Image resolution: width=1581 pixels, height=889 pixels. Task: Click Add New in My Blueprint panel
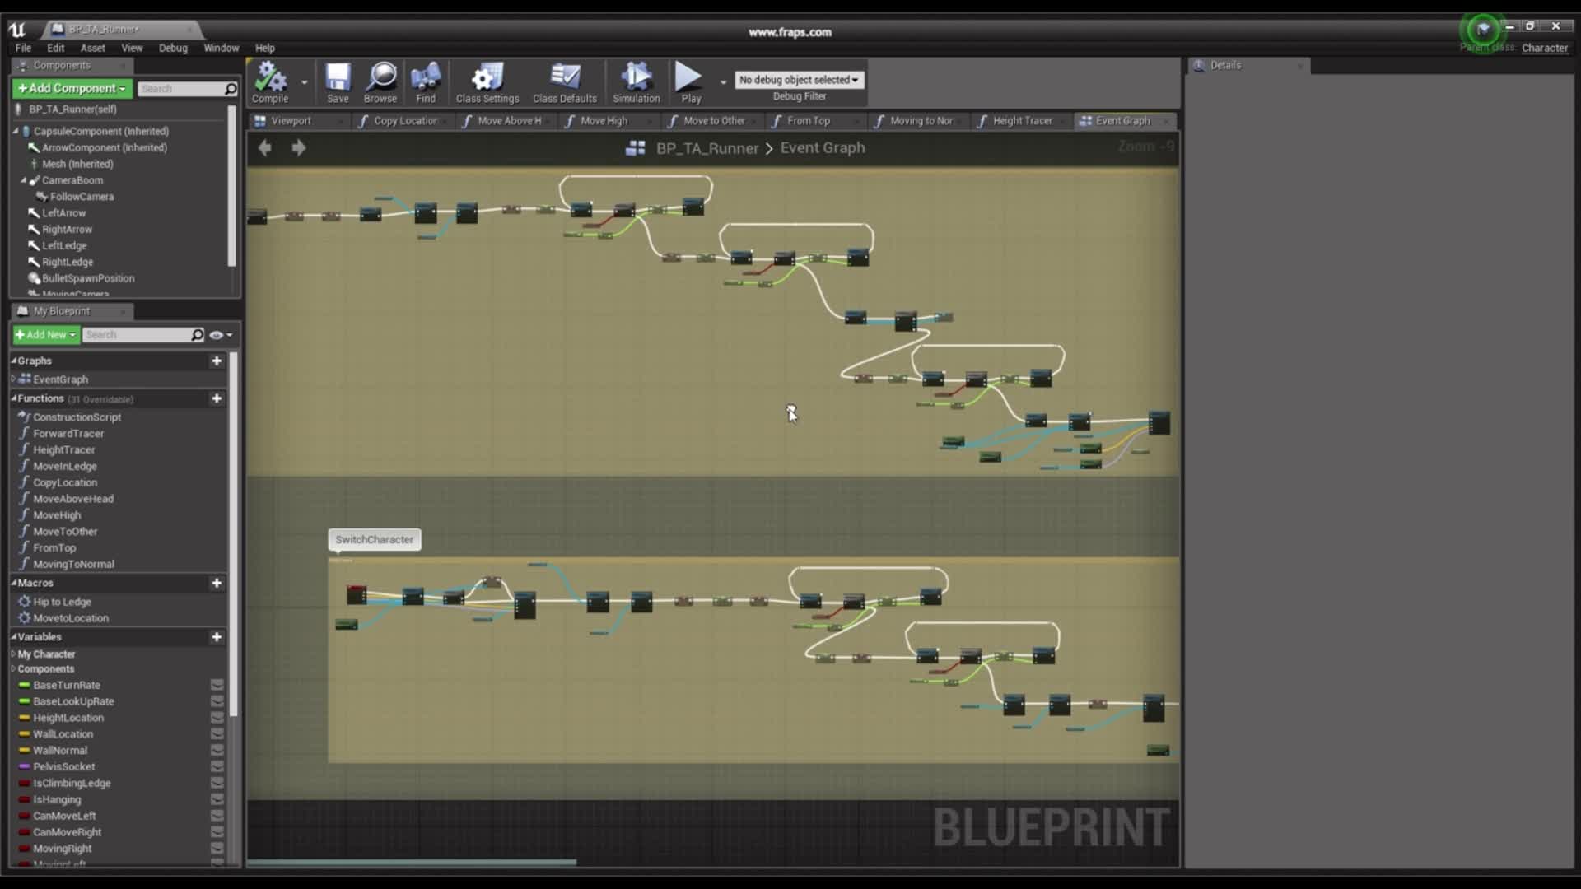(44, 333)
